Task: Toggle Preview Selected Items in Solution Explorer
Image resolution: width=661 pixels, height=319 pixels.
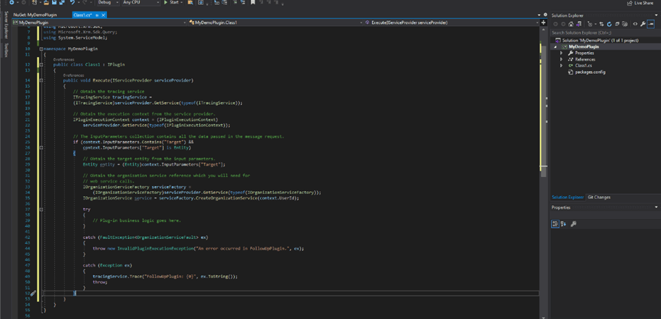Action: tap(651, 24)
